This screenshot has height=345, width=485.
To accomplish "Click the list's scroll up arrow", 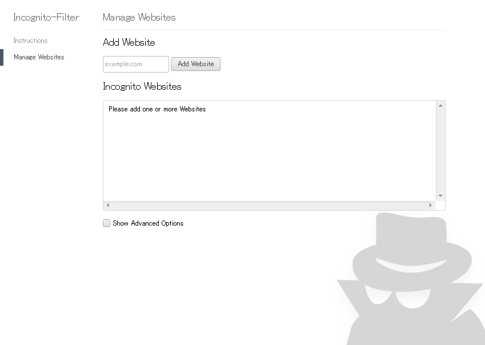I will [x=440, y=106].
